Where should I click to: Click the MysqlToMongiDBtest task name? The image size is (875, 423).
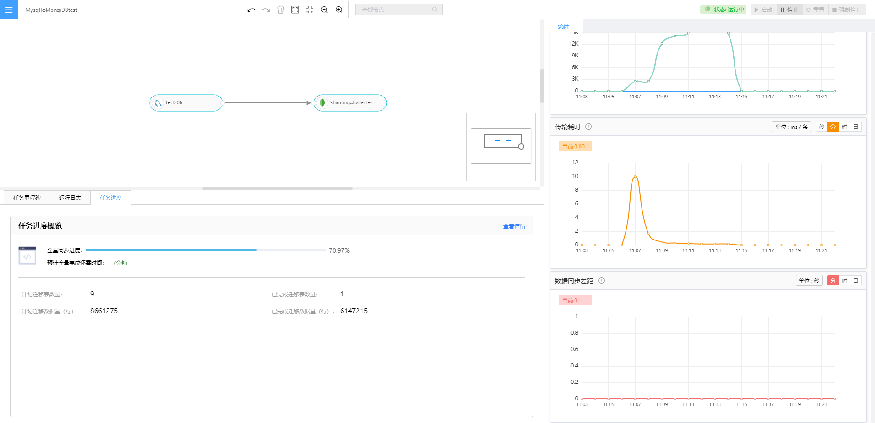click(x=51, y=10)
